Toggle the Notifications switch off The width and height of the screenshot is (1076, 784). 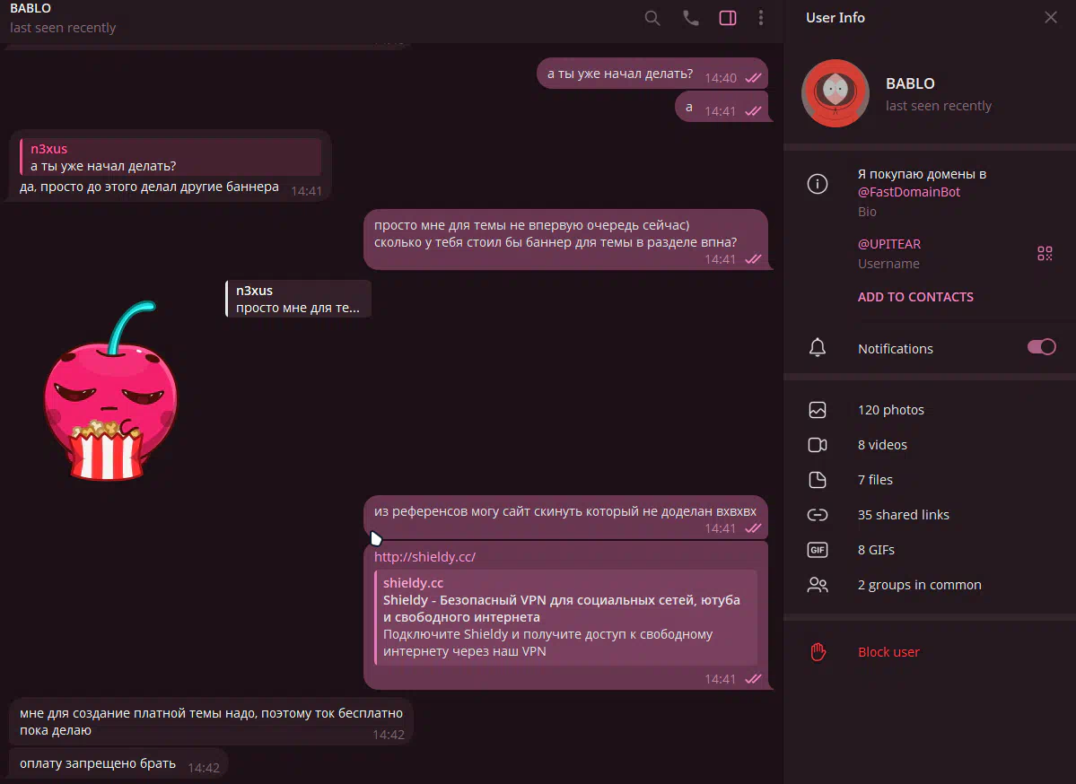tap(1041, 347)
